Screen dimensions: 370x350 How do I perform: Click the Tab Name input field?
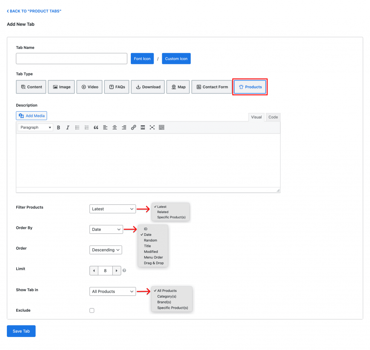point(72,59)
